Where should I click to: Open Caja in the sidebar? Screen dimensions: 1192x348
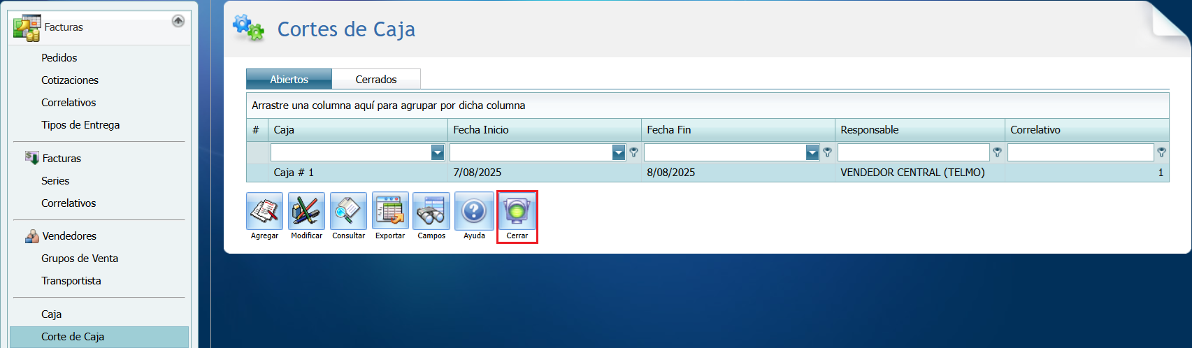click(x=52, y=314)
